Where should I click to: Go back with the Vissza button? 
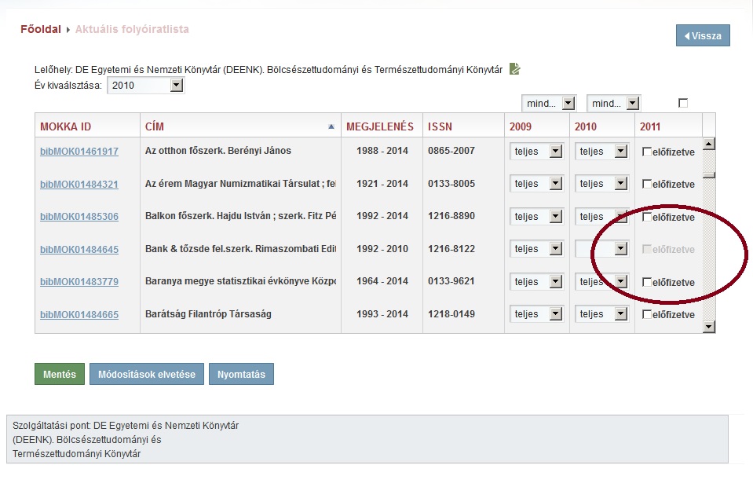[703, 35]
